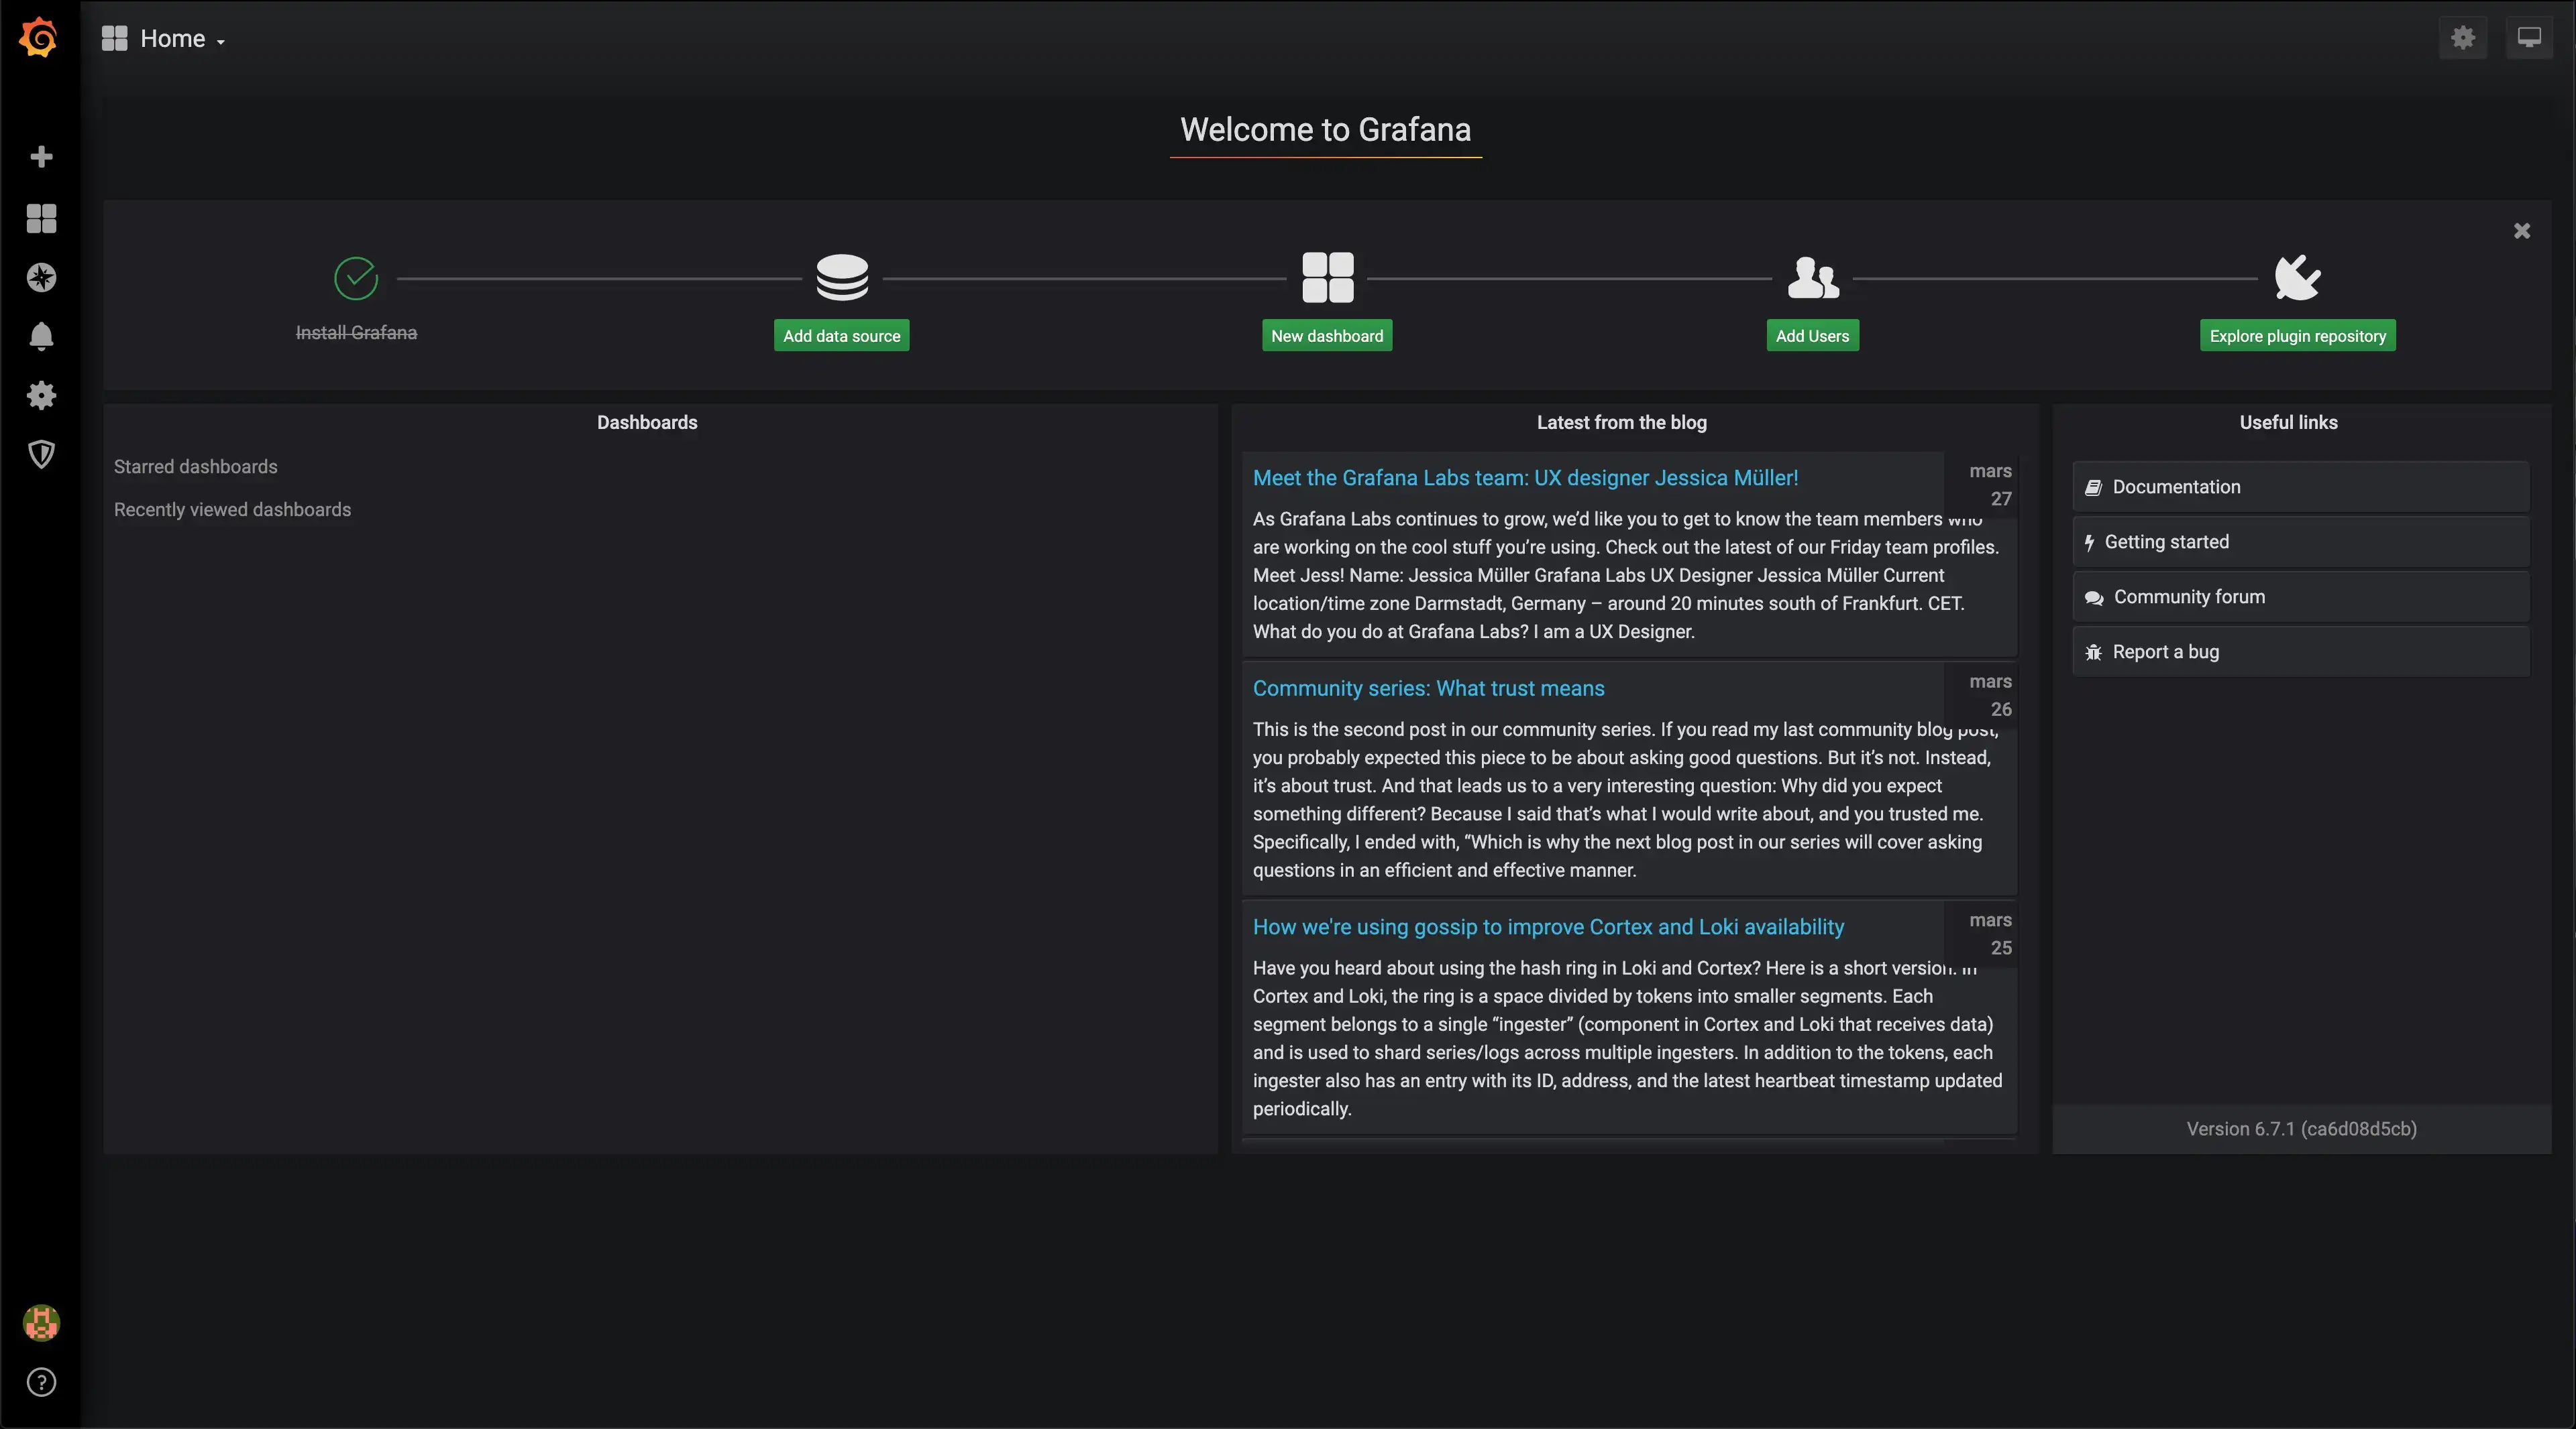The height and width of the screenshot is (1429, 2576).
Task: Open the Community forum link
Action: point(2299,597)
